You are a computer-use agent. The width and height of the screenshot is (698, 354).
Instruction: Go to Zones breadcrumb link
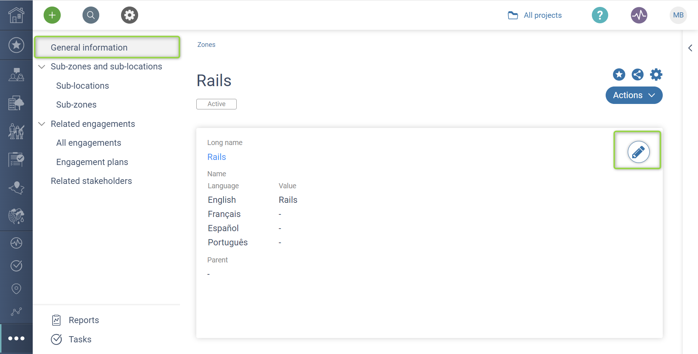pos(206,45)
